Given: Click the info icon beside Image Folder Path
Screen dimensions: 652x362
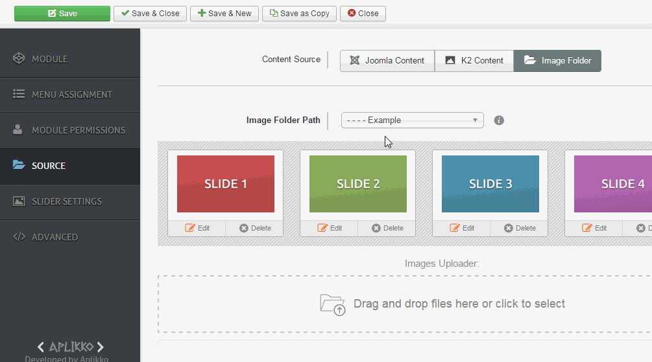Looking at the screenshot, I should [x=499, y=120].
